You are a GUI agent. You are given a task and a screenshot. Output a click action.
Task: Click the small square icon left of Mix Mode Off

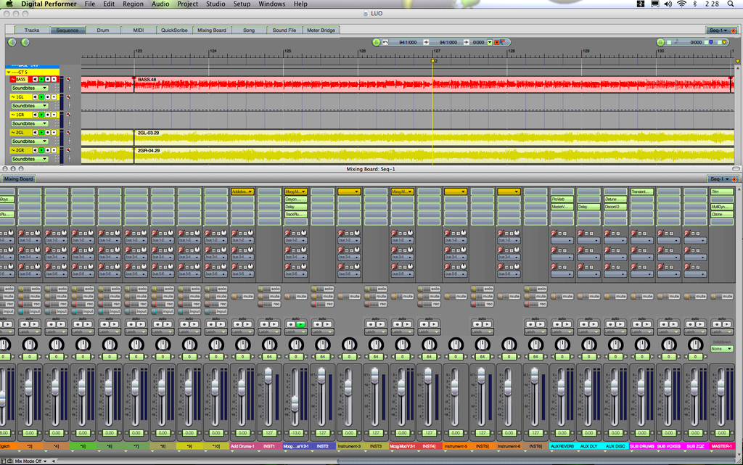pos(4,461)
